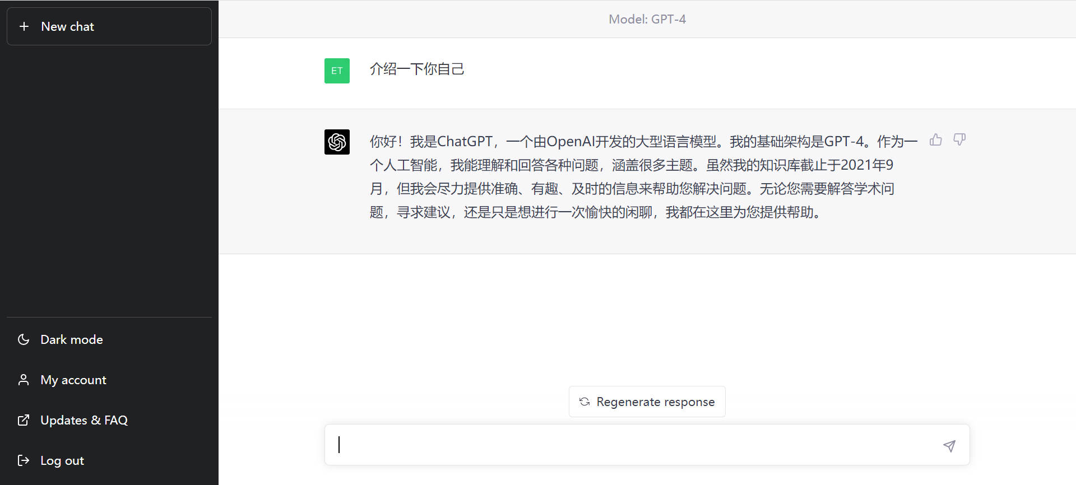Open My account settings
1076x485 pixels.
(x=109, y=380)
